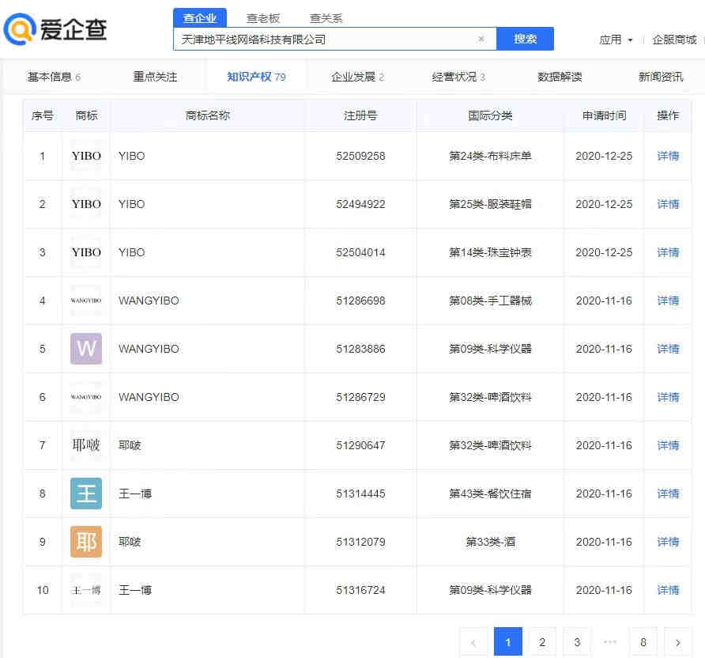
Task: Click the 申请时间 column header
Action: (604, 115)
